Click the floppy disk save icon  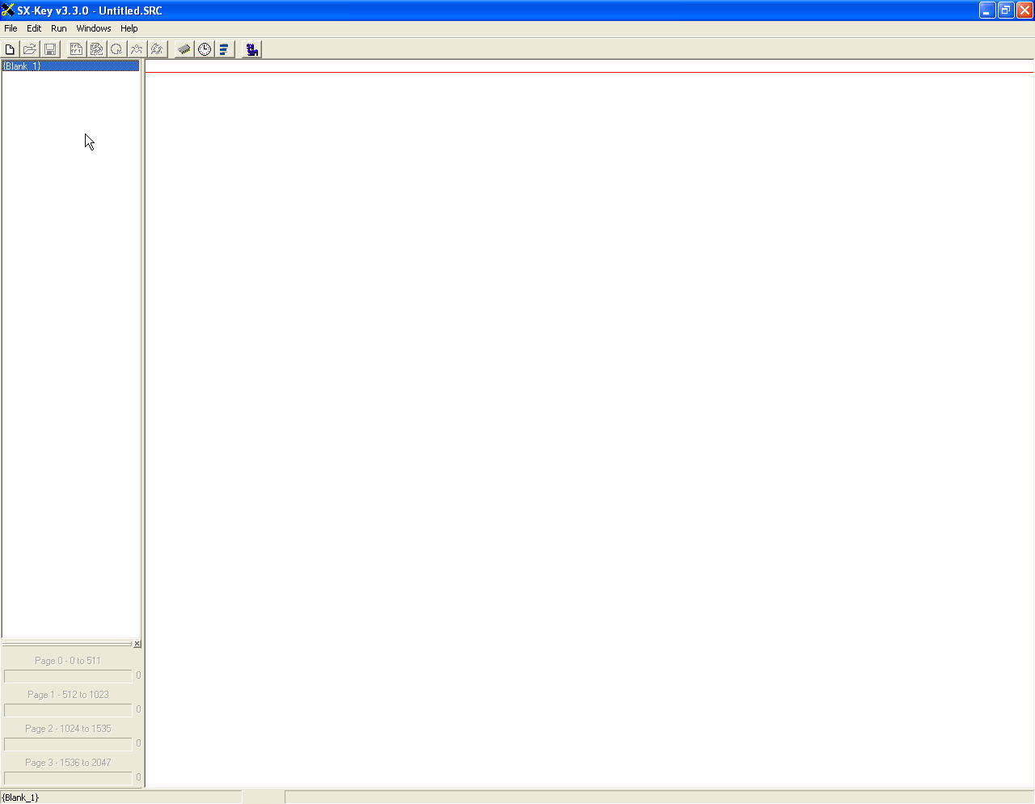point(50,49)
